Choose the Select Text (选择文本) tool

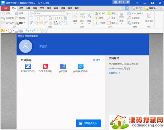7,18
